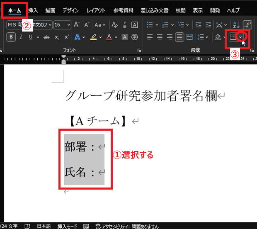Open the レイアウト ribbon tab

(x=96, y=10)
